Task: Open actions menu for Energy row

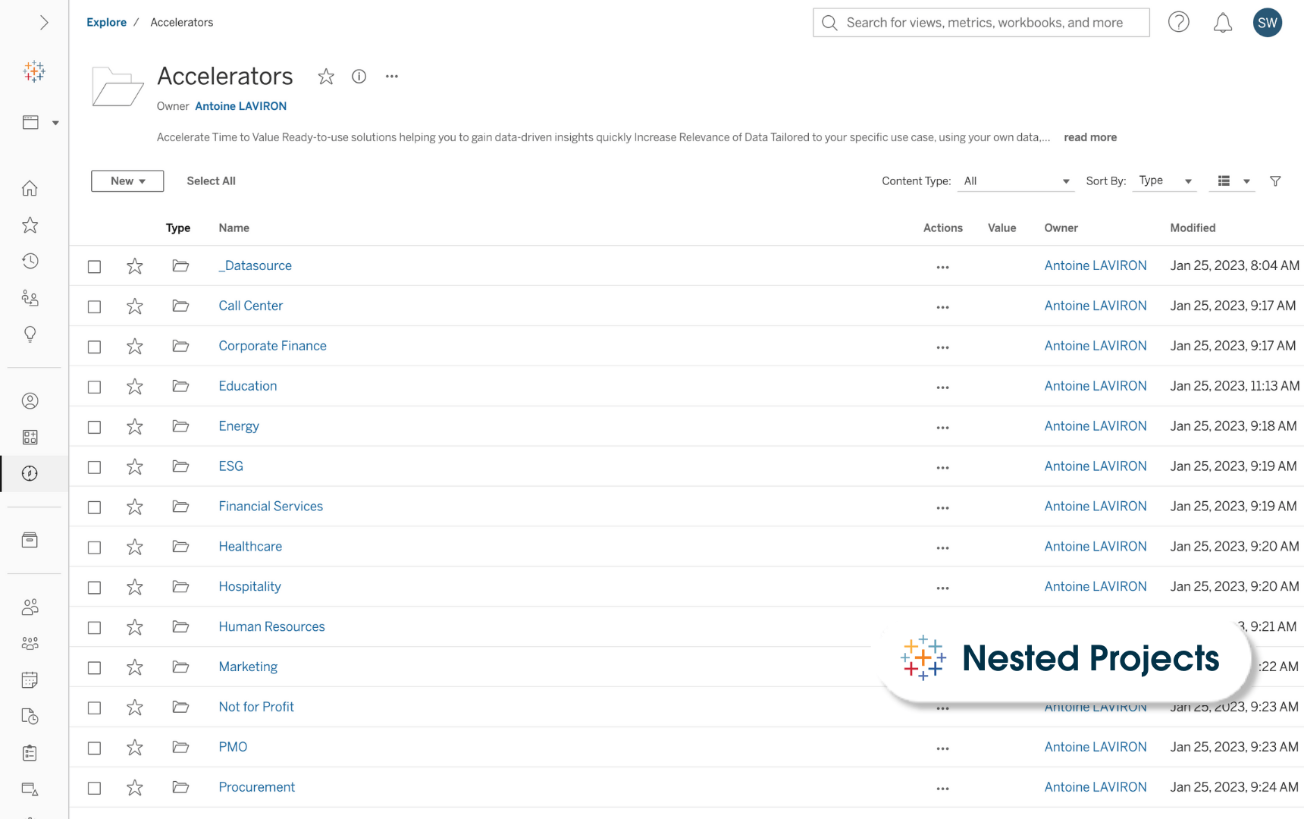Action: click(942, 428)
